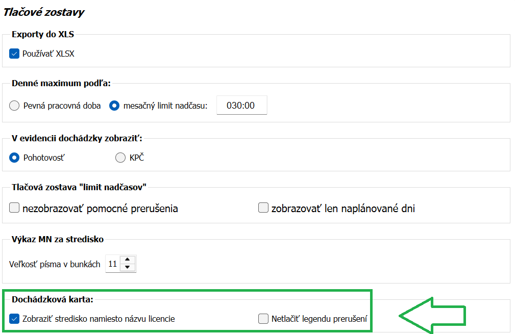The image size is (515, 334).
Task: Uncheck the "Používať XLSX" checkbox
Action: point(14,53)
